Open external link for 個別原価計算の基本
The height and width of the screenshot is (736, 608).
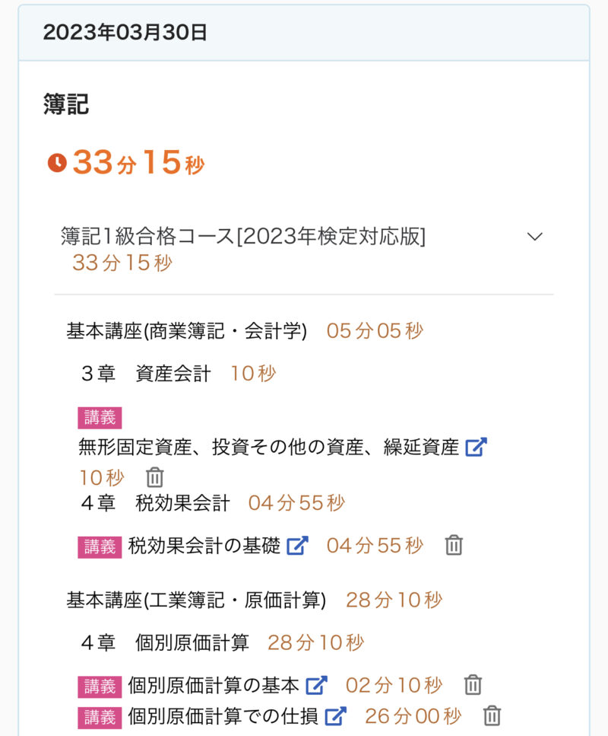tap(316, 686)
